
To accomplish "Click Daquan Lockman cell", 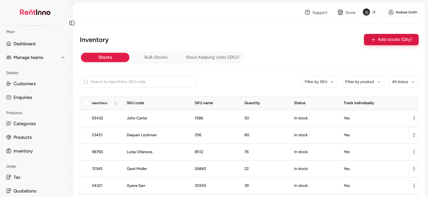I will tap(142, 135).
